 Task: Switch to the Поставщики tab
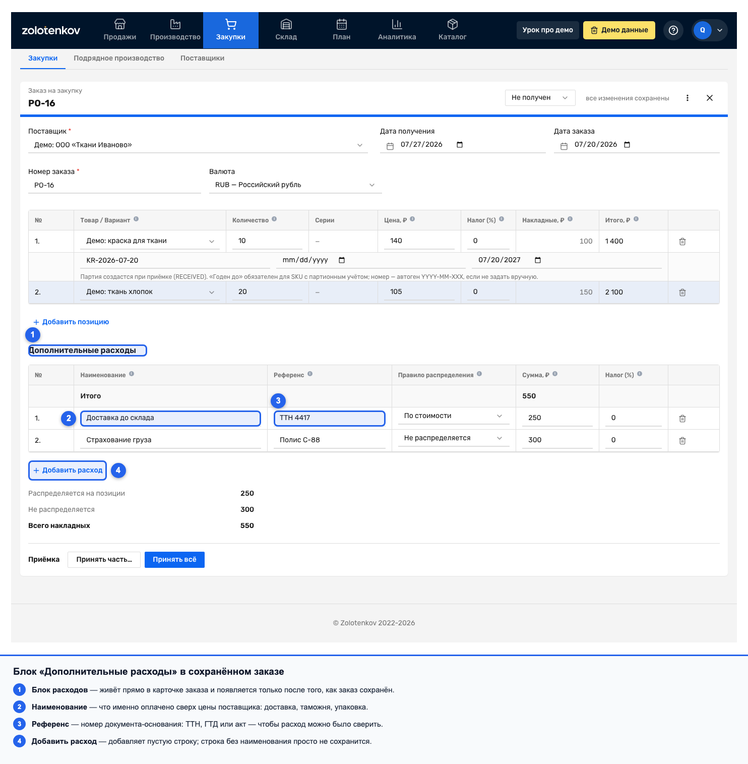pyautogui.click(x=203, y=58)
